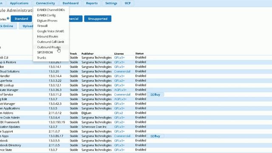Open AGPLv3+ license link for 13.0.36.3

point(120,90)
